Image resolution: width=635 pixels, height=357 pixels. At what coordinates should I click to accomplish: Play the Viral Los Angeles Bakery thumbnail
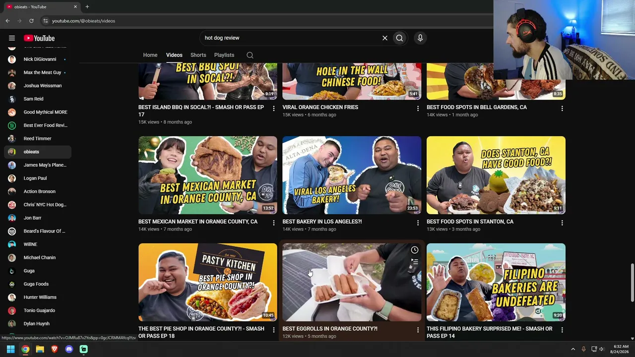(352, 175)
